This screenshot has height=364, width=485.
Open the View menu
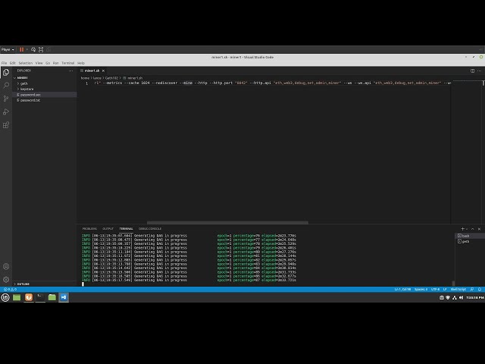[39, 63]
